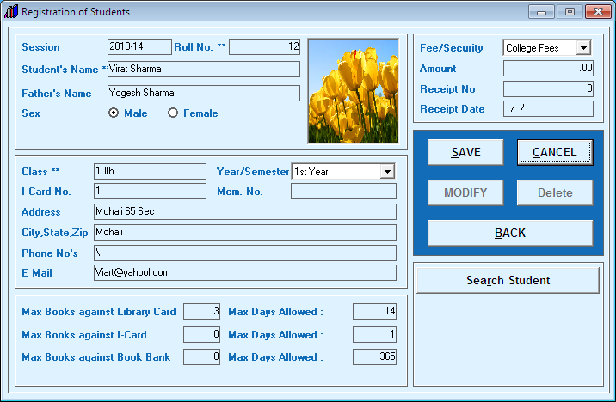The image size is (616, 402).
Task: Click the Session field showing 2013-14
Action: coord(139,46)
